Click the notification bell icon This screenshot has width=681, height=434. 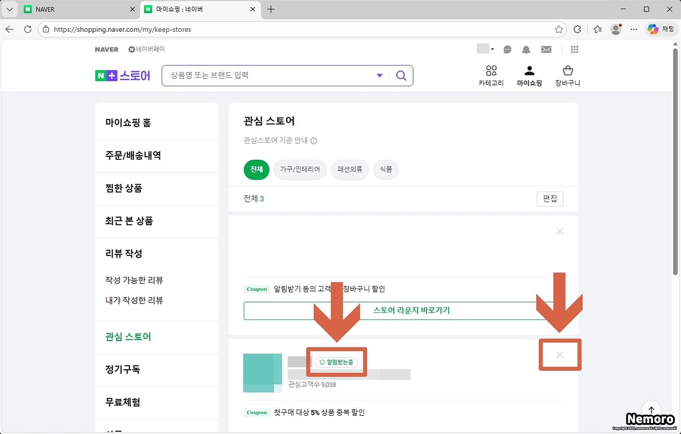click(x=526, y=50)
